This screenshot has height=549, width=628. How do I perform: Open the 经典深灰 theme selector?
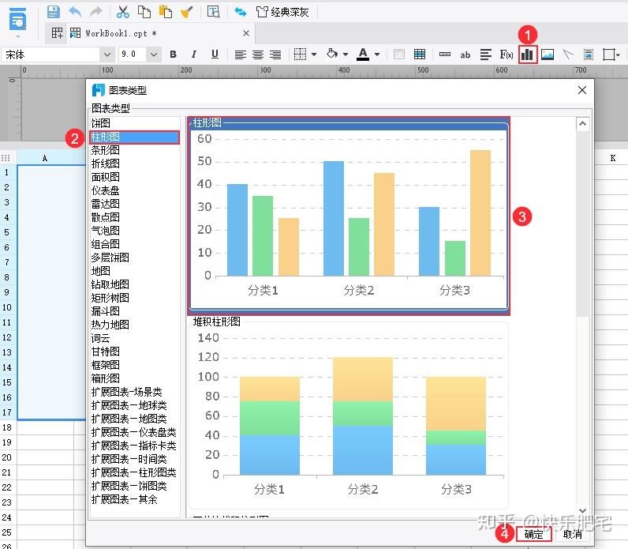[x=282, y=12]
